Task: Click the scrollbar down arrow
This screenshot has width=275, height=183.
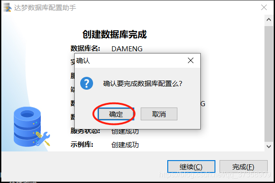Action: pyautogui.click(x=269, y=146)
